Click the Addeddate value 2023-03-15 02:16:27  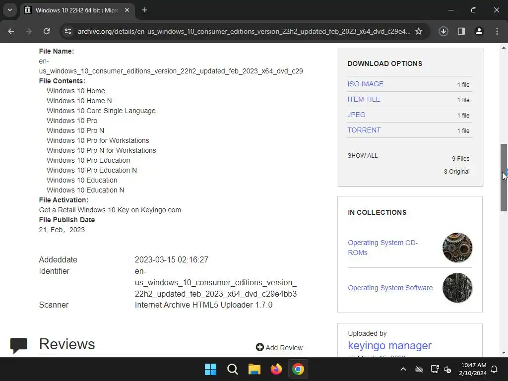(x=171, y=259)
